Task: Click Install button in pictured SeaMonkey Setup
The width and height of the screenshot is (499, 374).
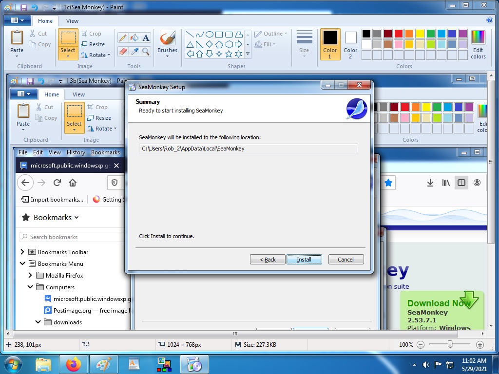Action: click(304, 260)
